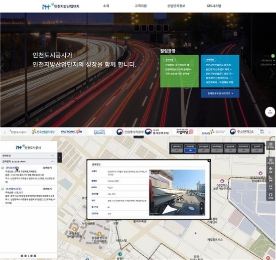Collapse the left sidebar with the dark arrow

click(x=60, y=158)
